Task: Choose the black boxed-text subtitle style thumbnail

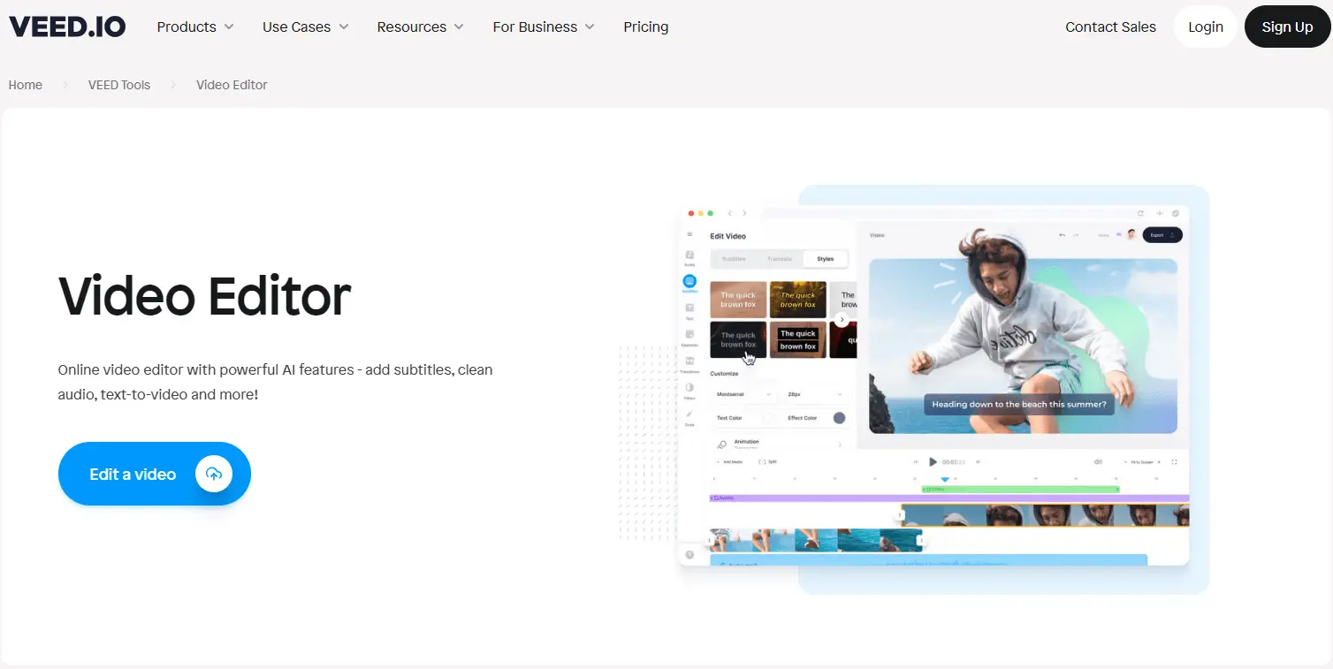Action: click(798, 339)
